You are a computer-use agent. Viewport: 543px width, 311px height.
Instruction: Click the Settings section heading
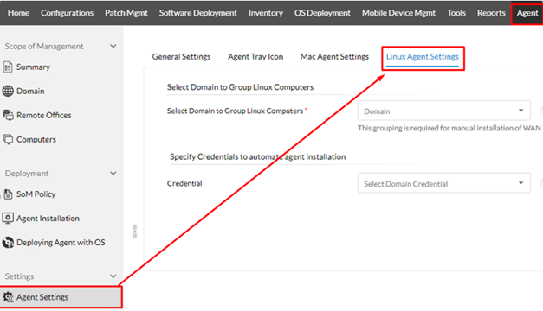[x=19, y=276]
